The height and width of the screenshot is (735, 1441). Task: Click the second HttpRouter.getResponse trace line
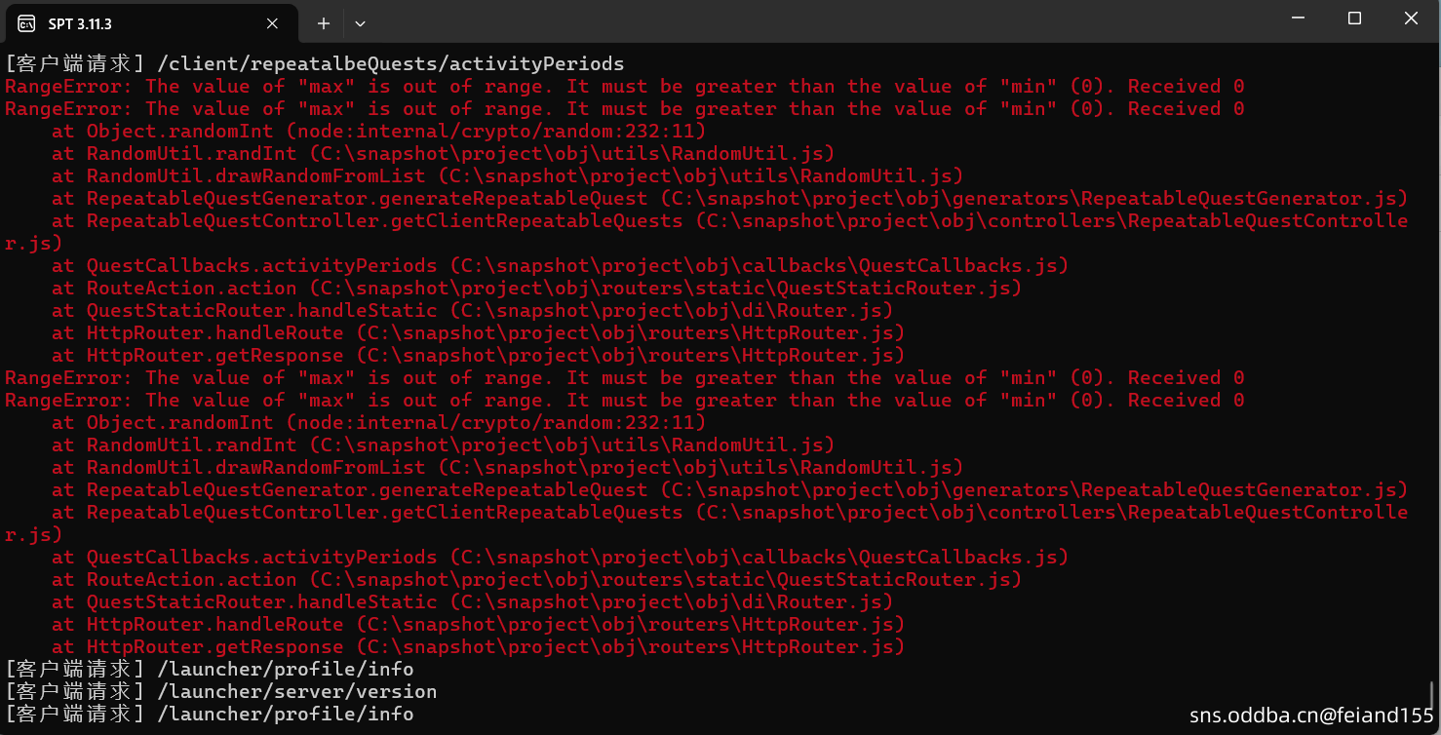(x=478, y=647)
